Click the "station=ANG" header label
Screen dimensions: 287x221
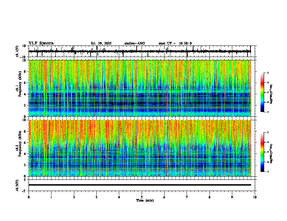135,43
